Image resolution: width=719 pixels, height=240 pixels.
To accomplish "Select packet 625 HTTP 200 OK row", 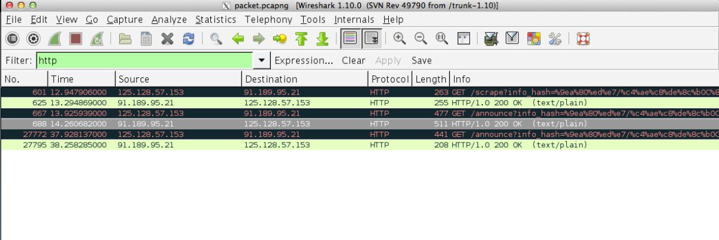I will click(x=359, y=102).
